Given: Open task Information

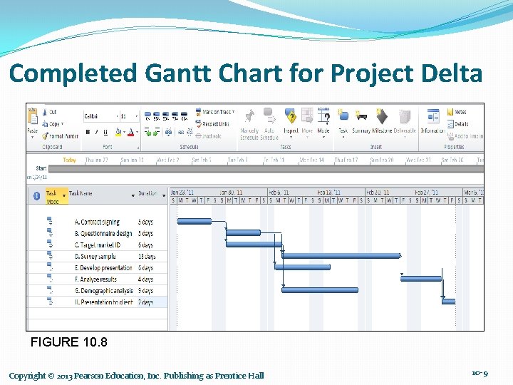Looking at the screenshot, I should (x=433, y=121).
